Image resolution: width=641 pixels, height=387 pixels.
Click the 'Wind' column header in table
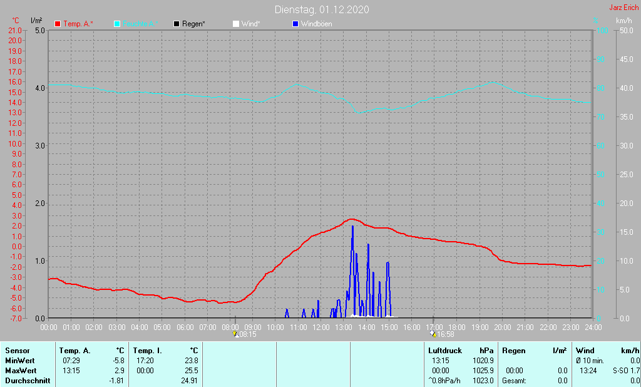coord(585,351)
